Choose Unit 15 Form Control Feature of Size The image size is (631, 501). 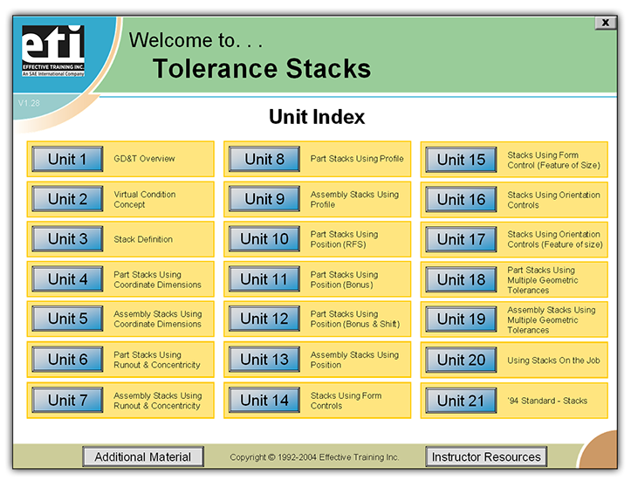click(x=461, y=160)
